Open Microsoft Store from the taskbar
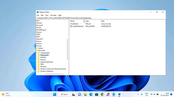Image resolution: width=174 pixels, height=97 pixels. (97, 94)
